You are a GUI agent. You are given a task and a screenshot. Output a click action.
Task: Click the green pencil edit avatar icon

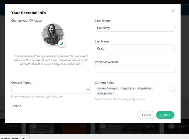pyautogui.click(x=62, y=44)
